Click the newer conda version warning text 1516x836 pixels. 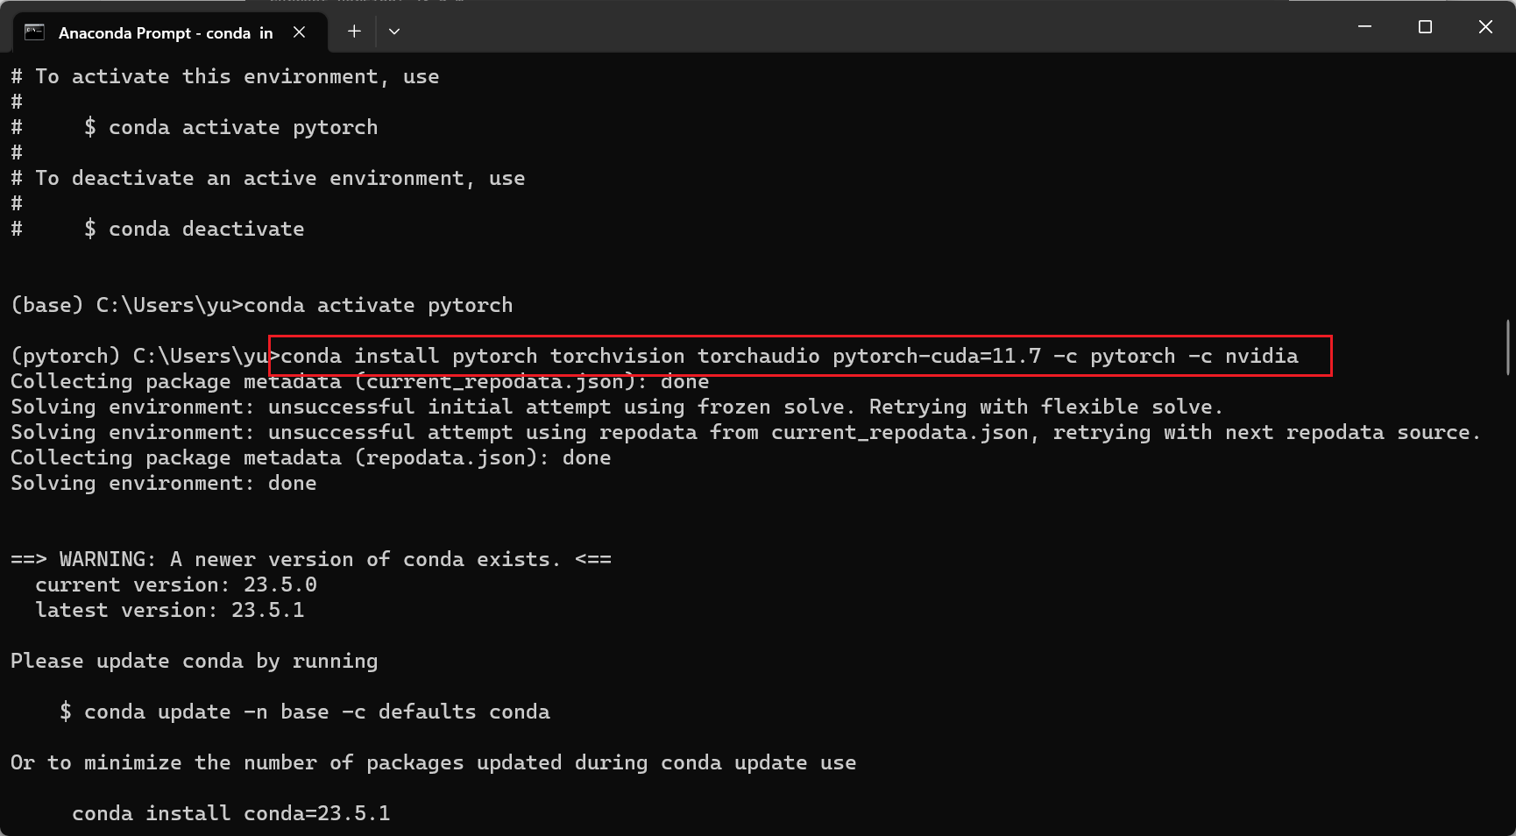click(310, 559)
